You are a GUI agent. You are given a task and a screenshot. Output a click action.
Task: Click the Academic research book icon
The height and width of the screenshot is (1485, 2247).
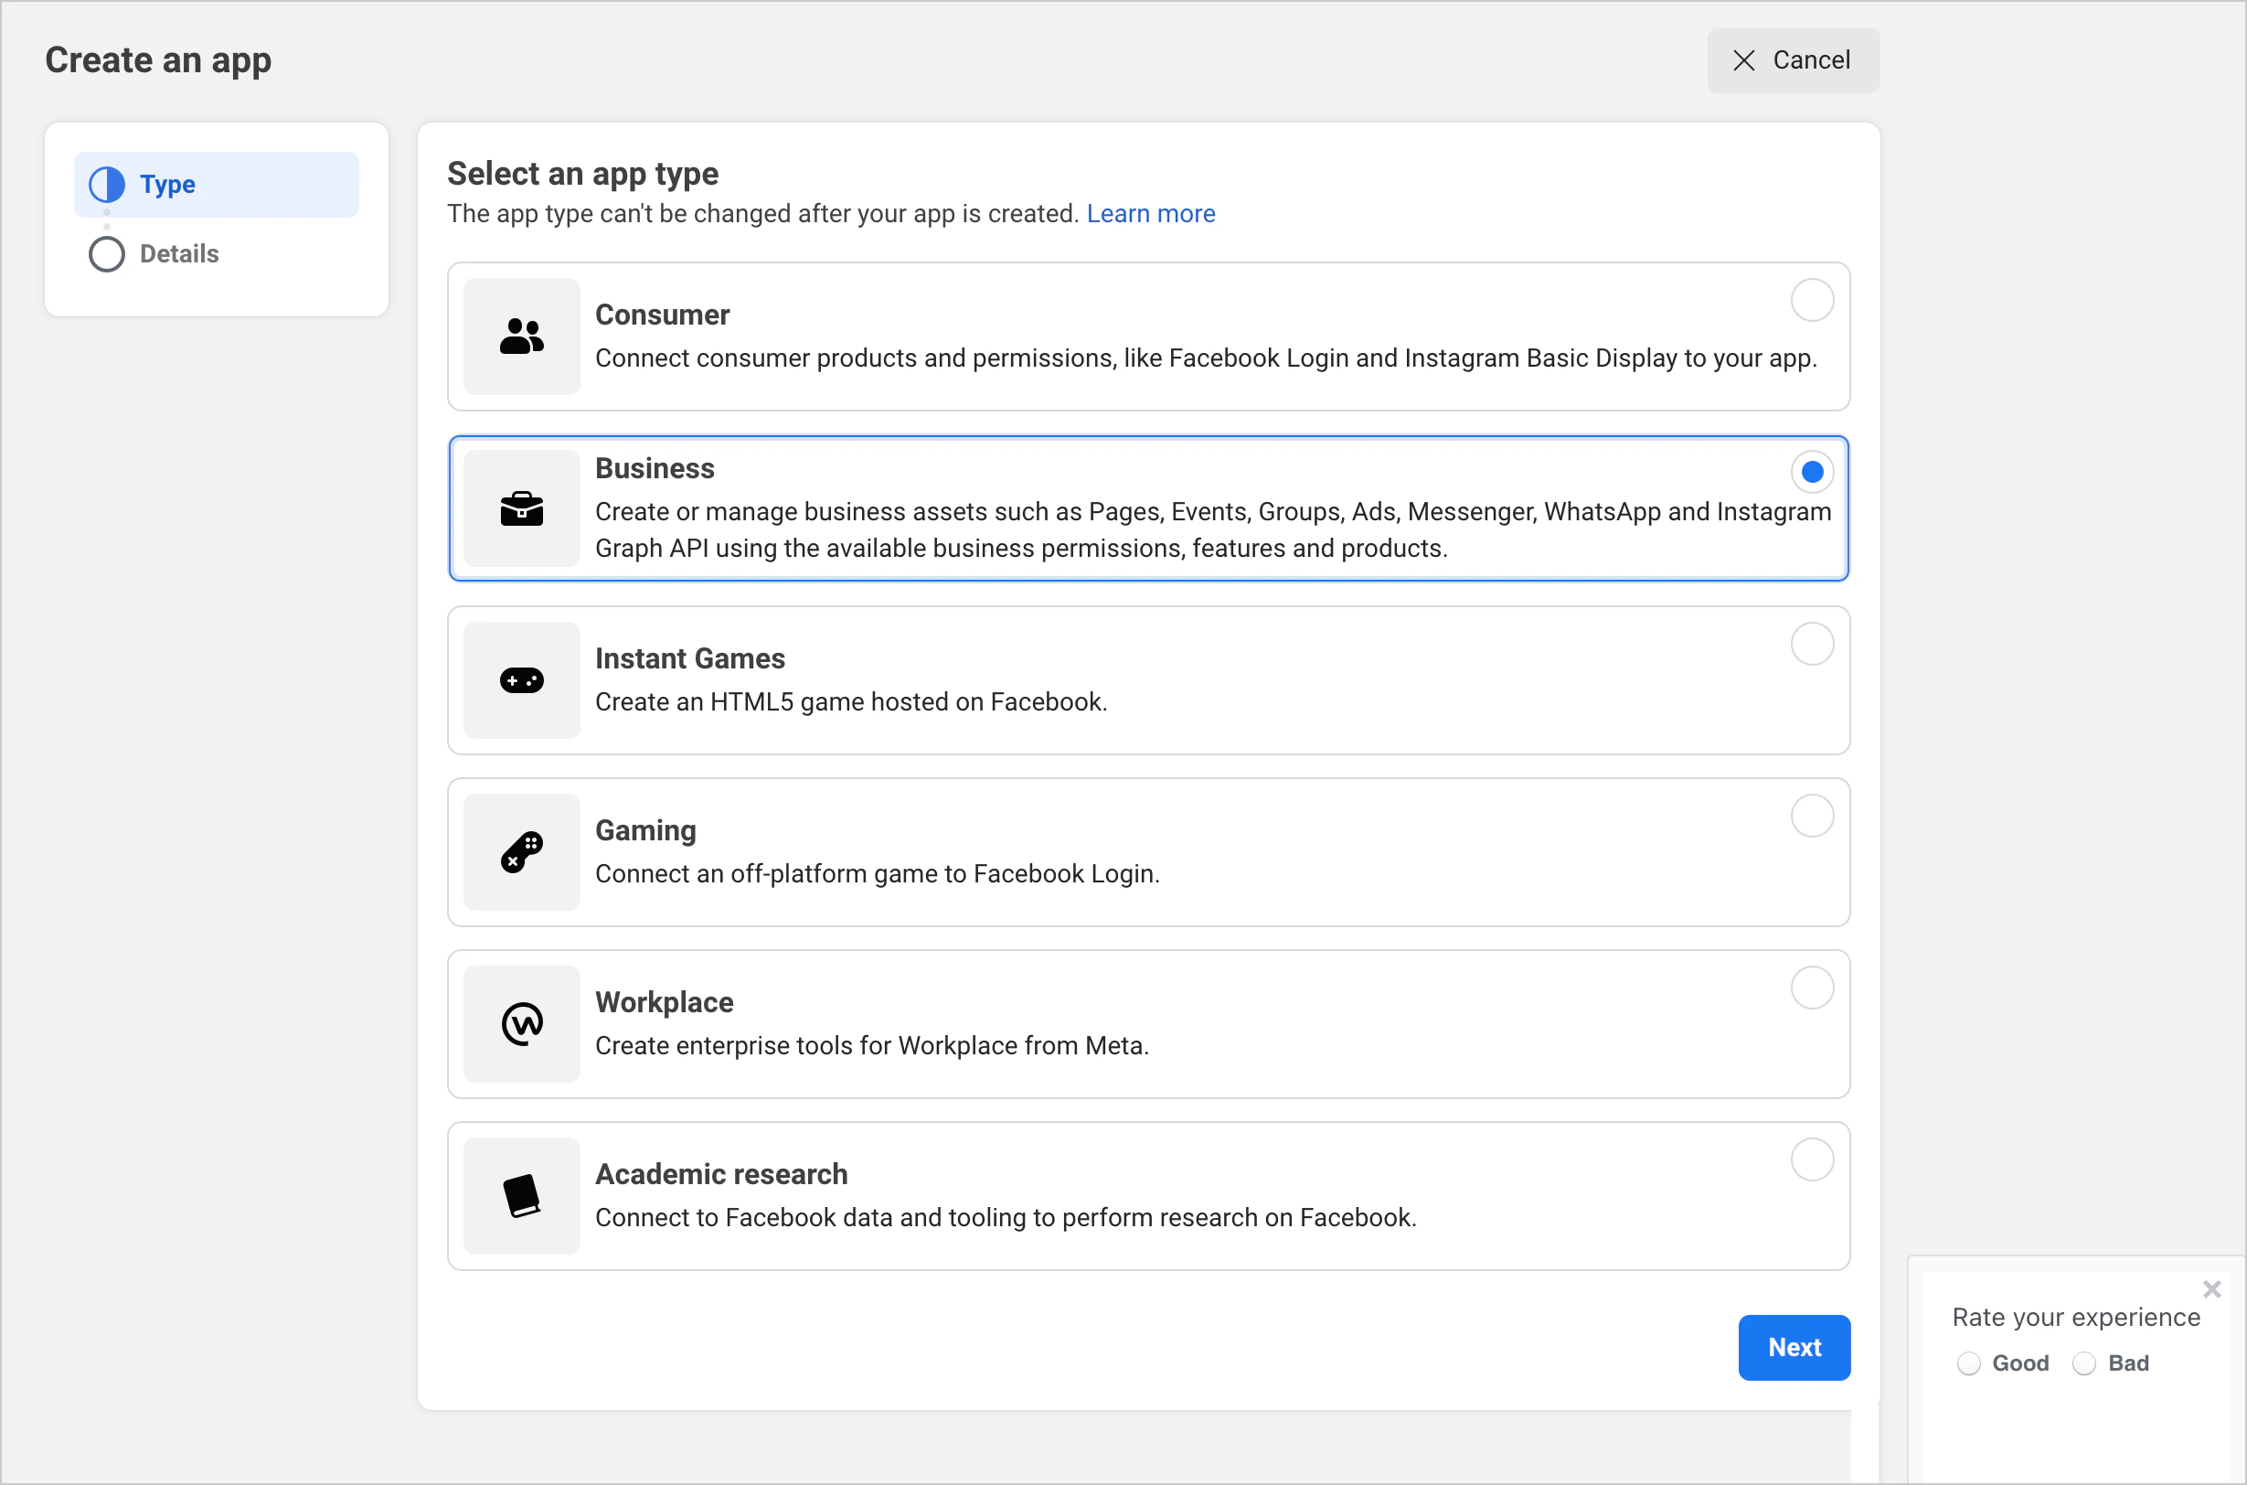point(522,1195)
